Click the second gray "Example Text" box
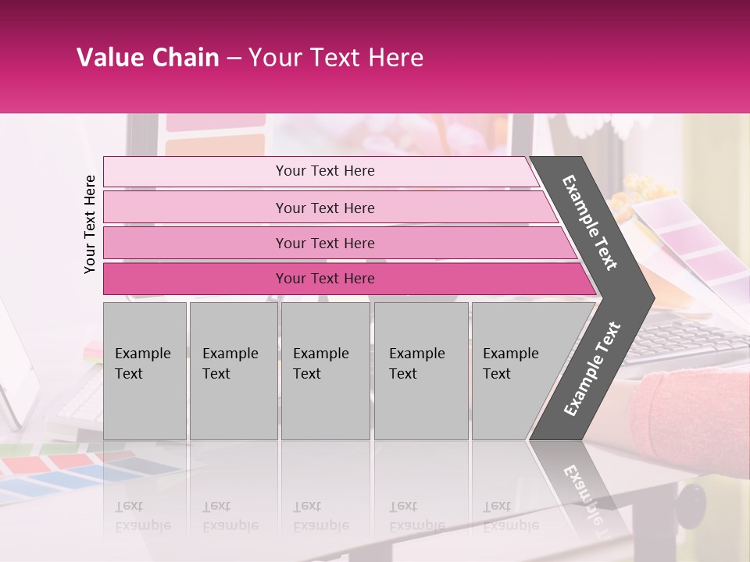This screenshot has width=750, height=562. coord(233,371)
